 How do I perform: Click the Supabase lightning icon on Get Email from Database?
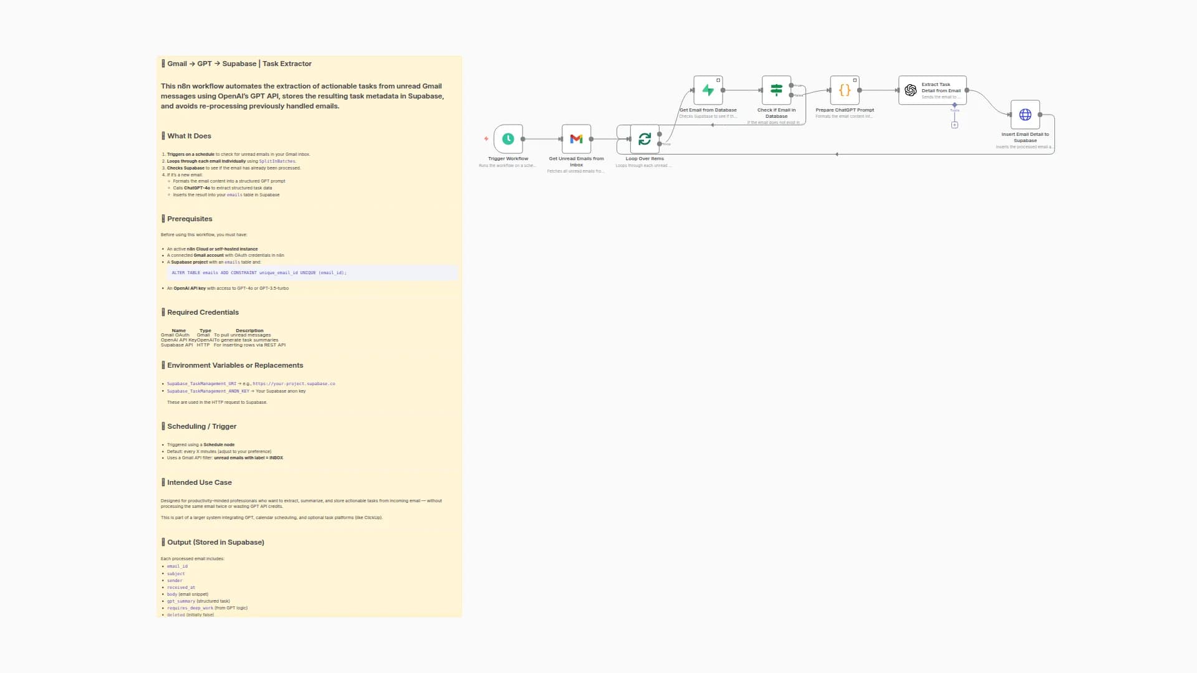pos(707,90)
